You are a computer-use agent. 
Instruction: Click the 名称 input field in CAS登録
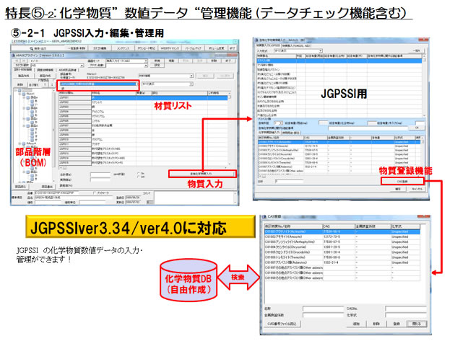(323, 309)
